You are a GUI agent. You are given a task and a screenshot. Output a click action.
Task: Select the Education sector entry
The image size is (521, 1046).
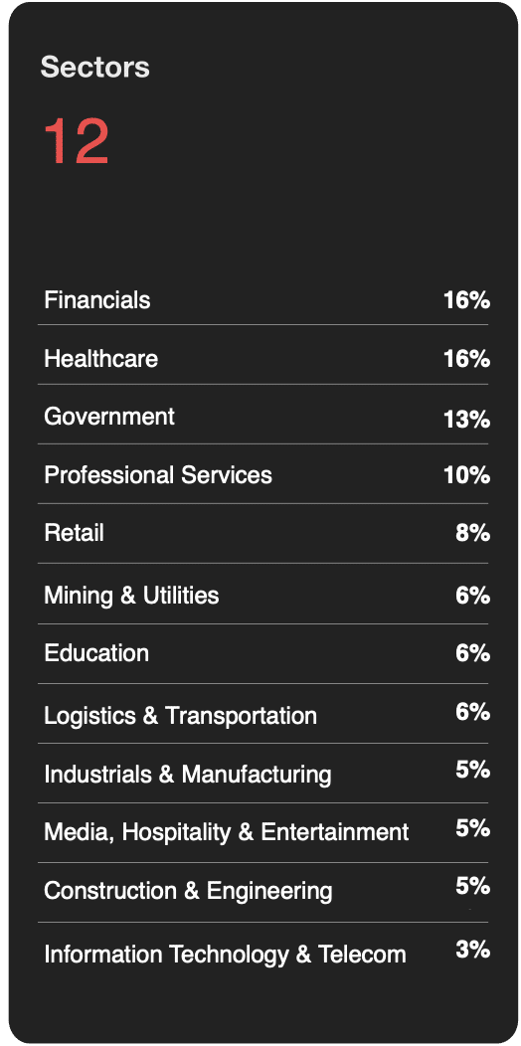click(262, 653)
